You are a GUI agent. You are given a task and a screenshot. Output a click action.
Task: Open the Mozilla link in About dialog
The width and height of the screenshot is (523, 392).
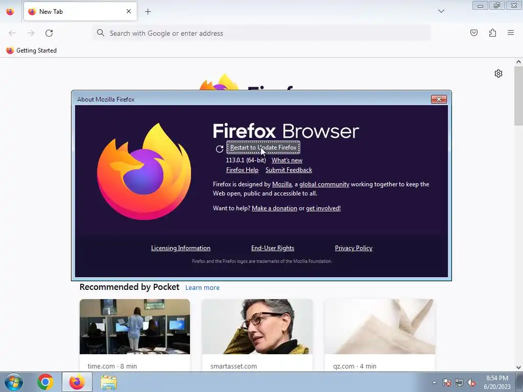click(x=282, y=184)
